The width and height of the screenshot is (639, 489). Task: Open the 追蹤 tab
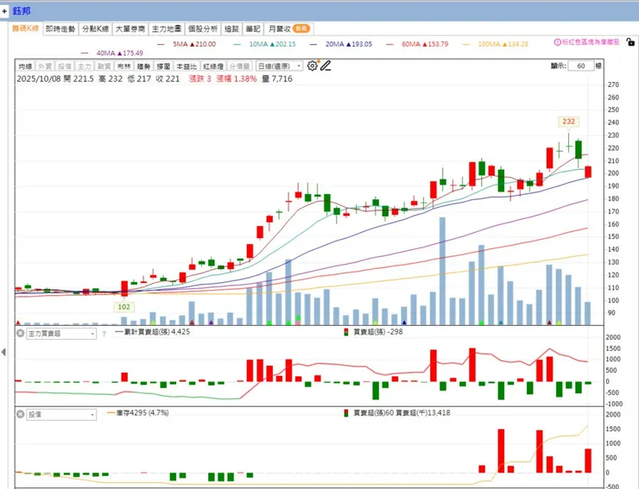point(232,29)
